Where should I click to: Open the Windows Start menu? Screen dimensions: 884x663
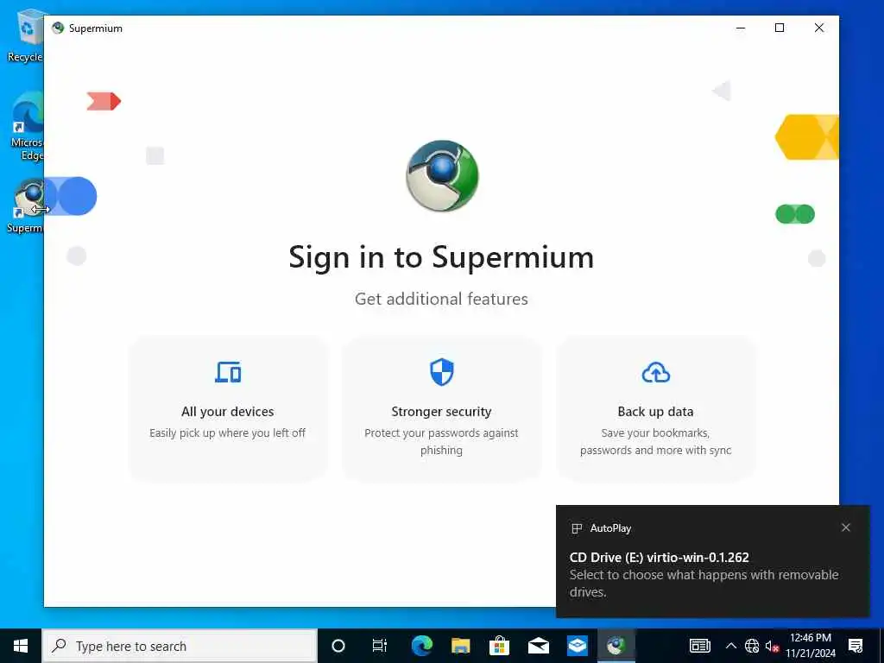tap(21, 646)
